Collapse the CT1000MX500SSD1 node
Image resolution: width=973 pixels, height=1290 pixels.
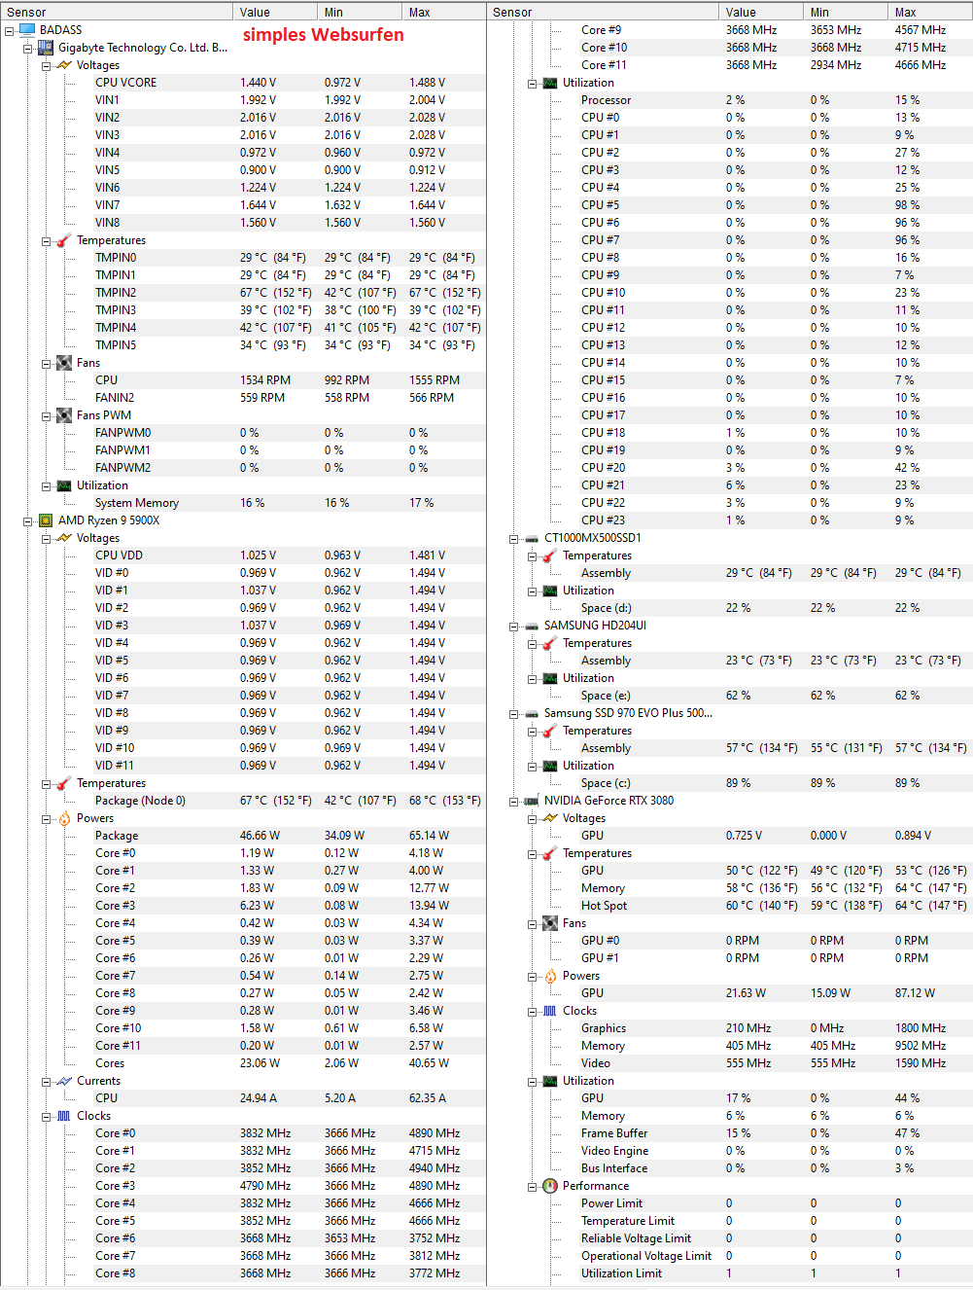coord(514,538)
